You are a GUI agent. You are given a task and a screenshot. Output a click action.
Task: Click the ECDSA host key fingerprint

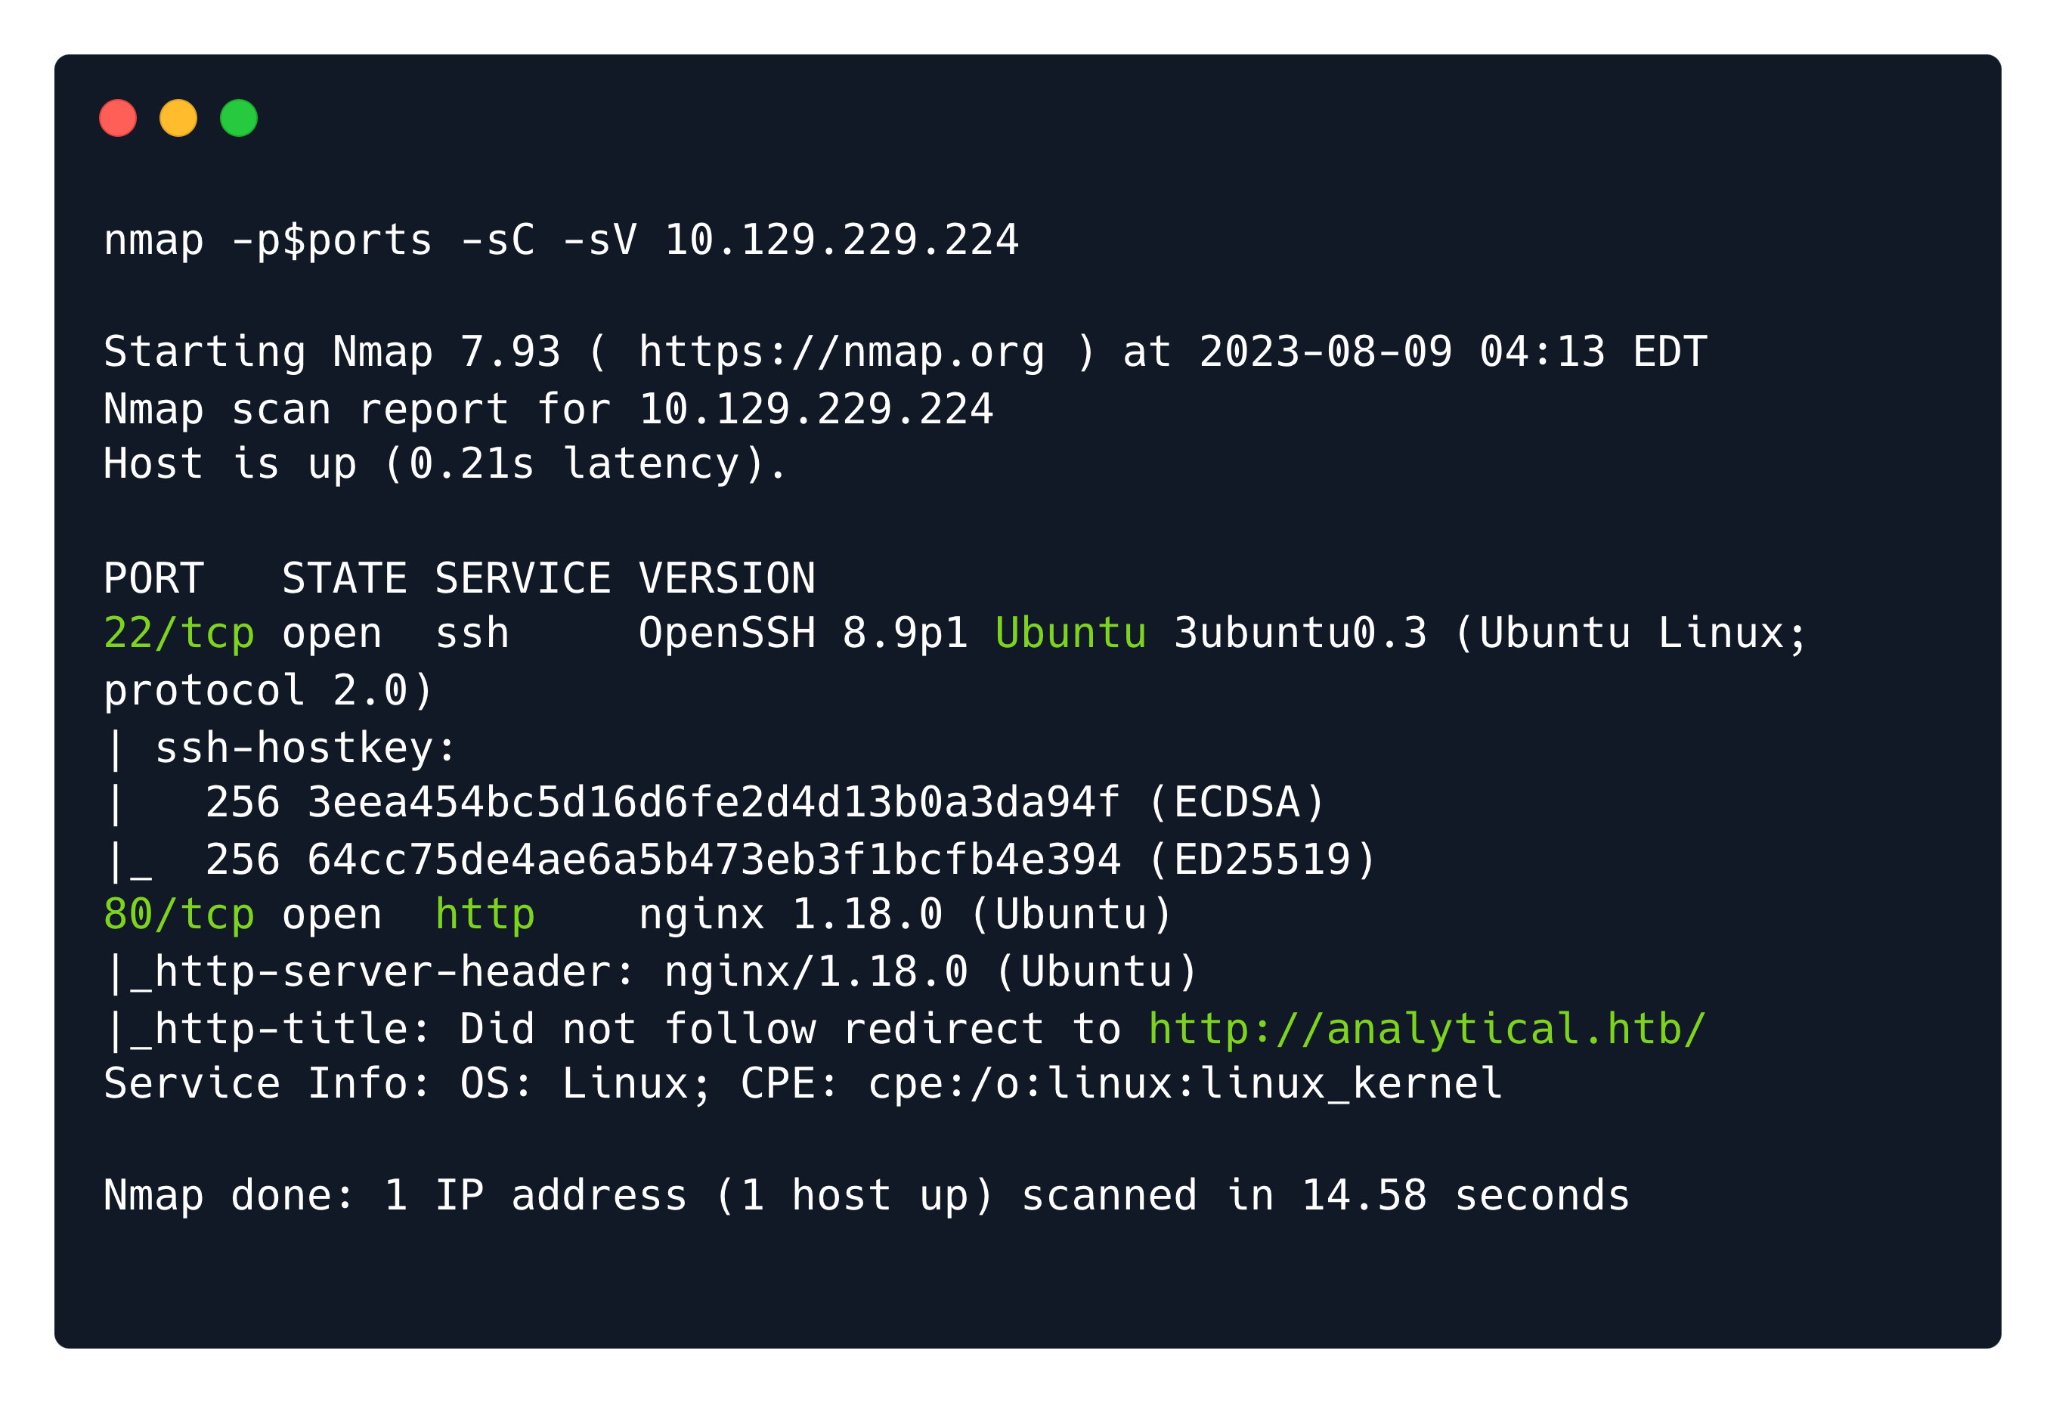713,802
